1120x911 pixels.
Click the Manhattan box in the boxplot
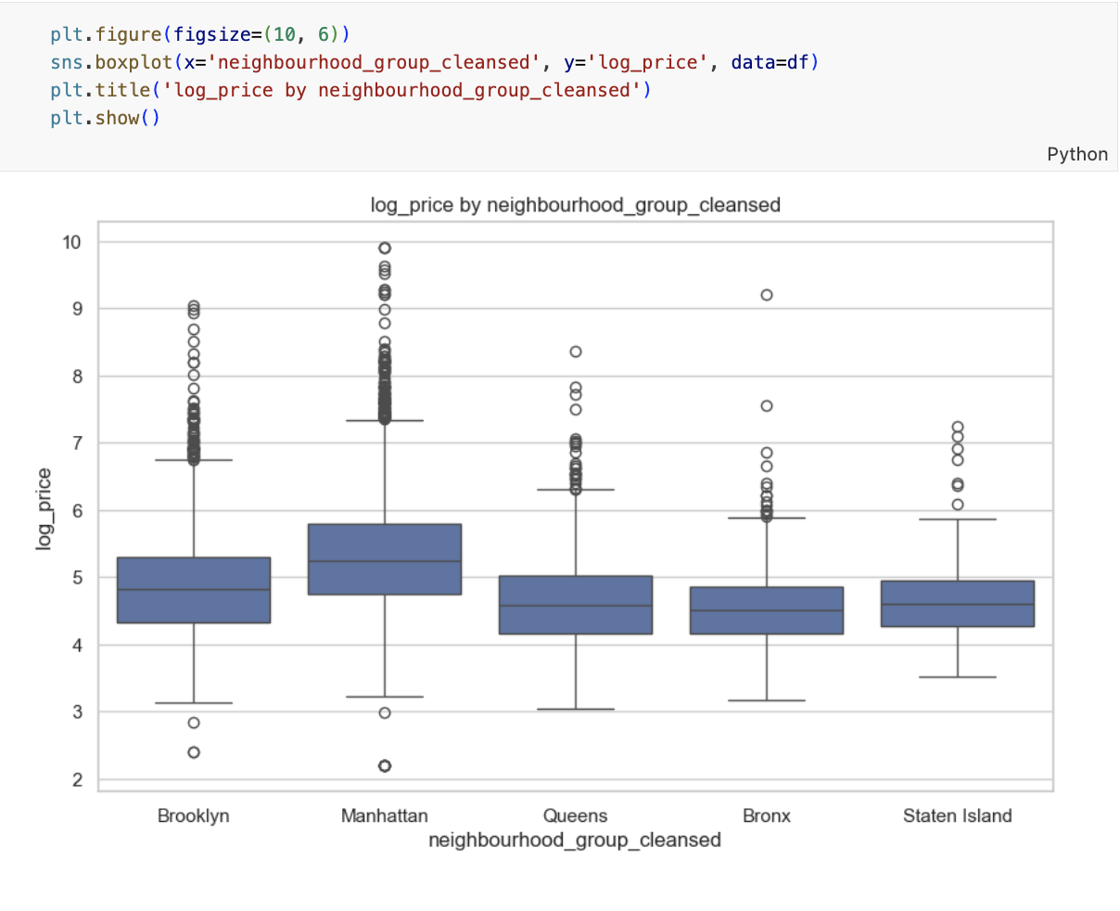(385, 559)
